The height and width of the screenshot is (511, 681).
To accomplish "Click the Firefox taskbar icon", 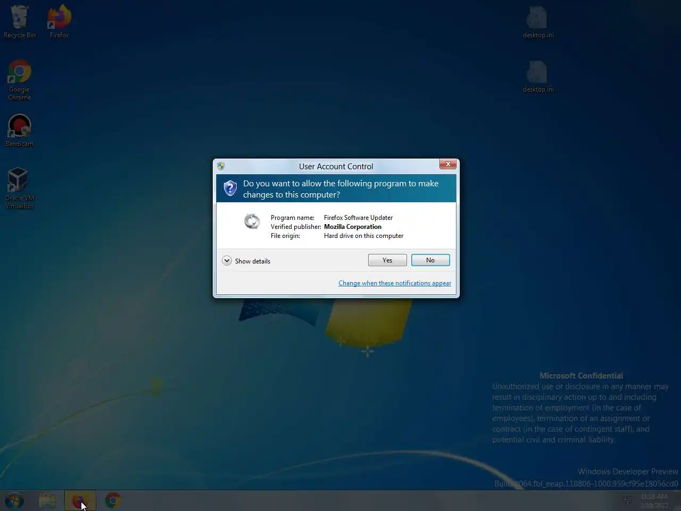I will coord(80,501).
